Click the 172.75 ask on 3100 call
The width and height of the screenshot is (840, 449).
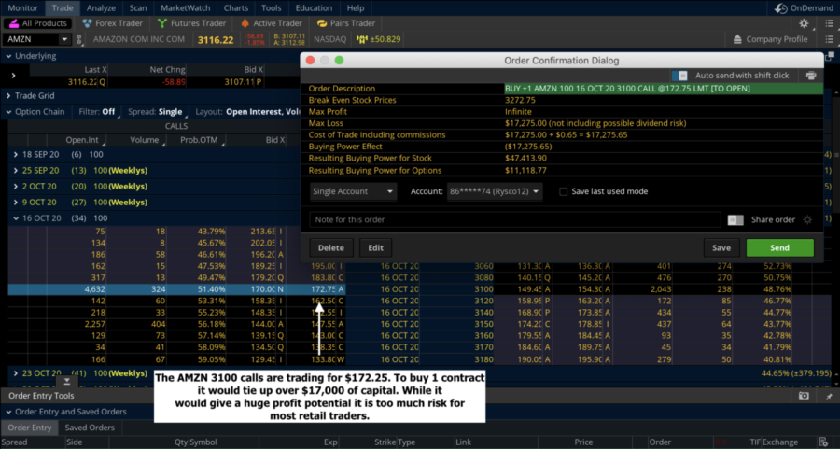click(x=323, y=289)
